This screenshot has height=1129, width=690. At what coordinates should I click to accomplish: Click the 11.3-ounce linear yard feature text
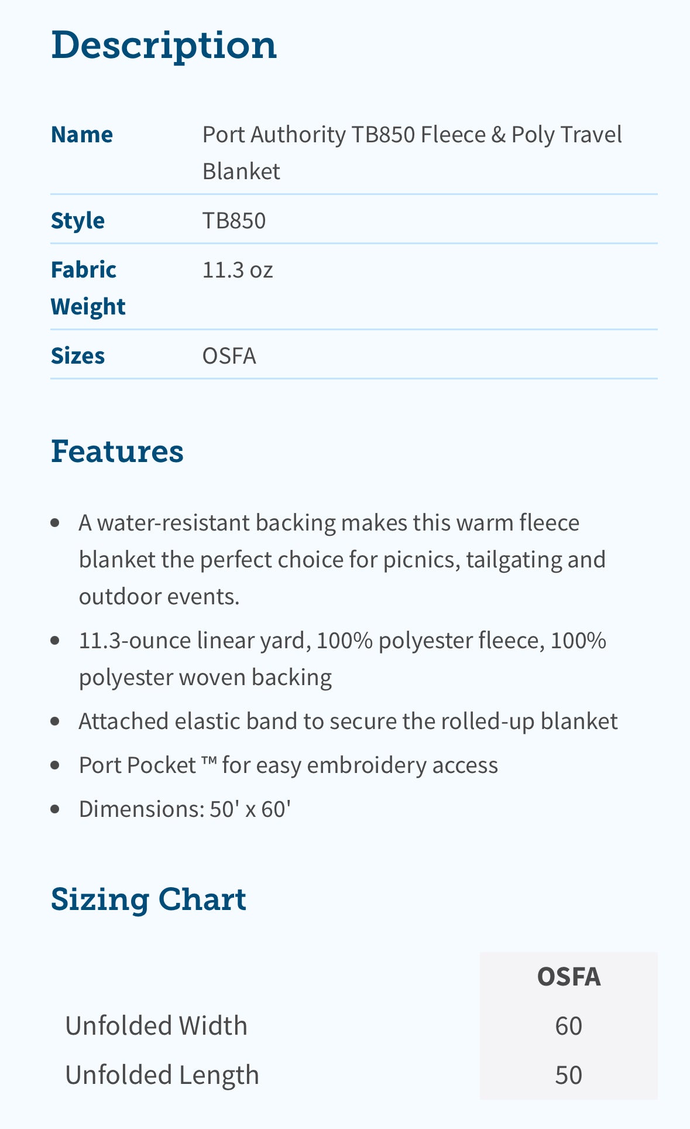point(342,659)
